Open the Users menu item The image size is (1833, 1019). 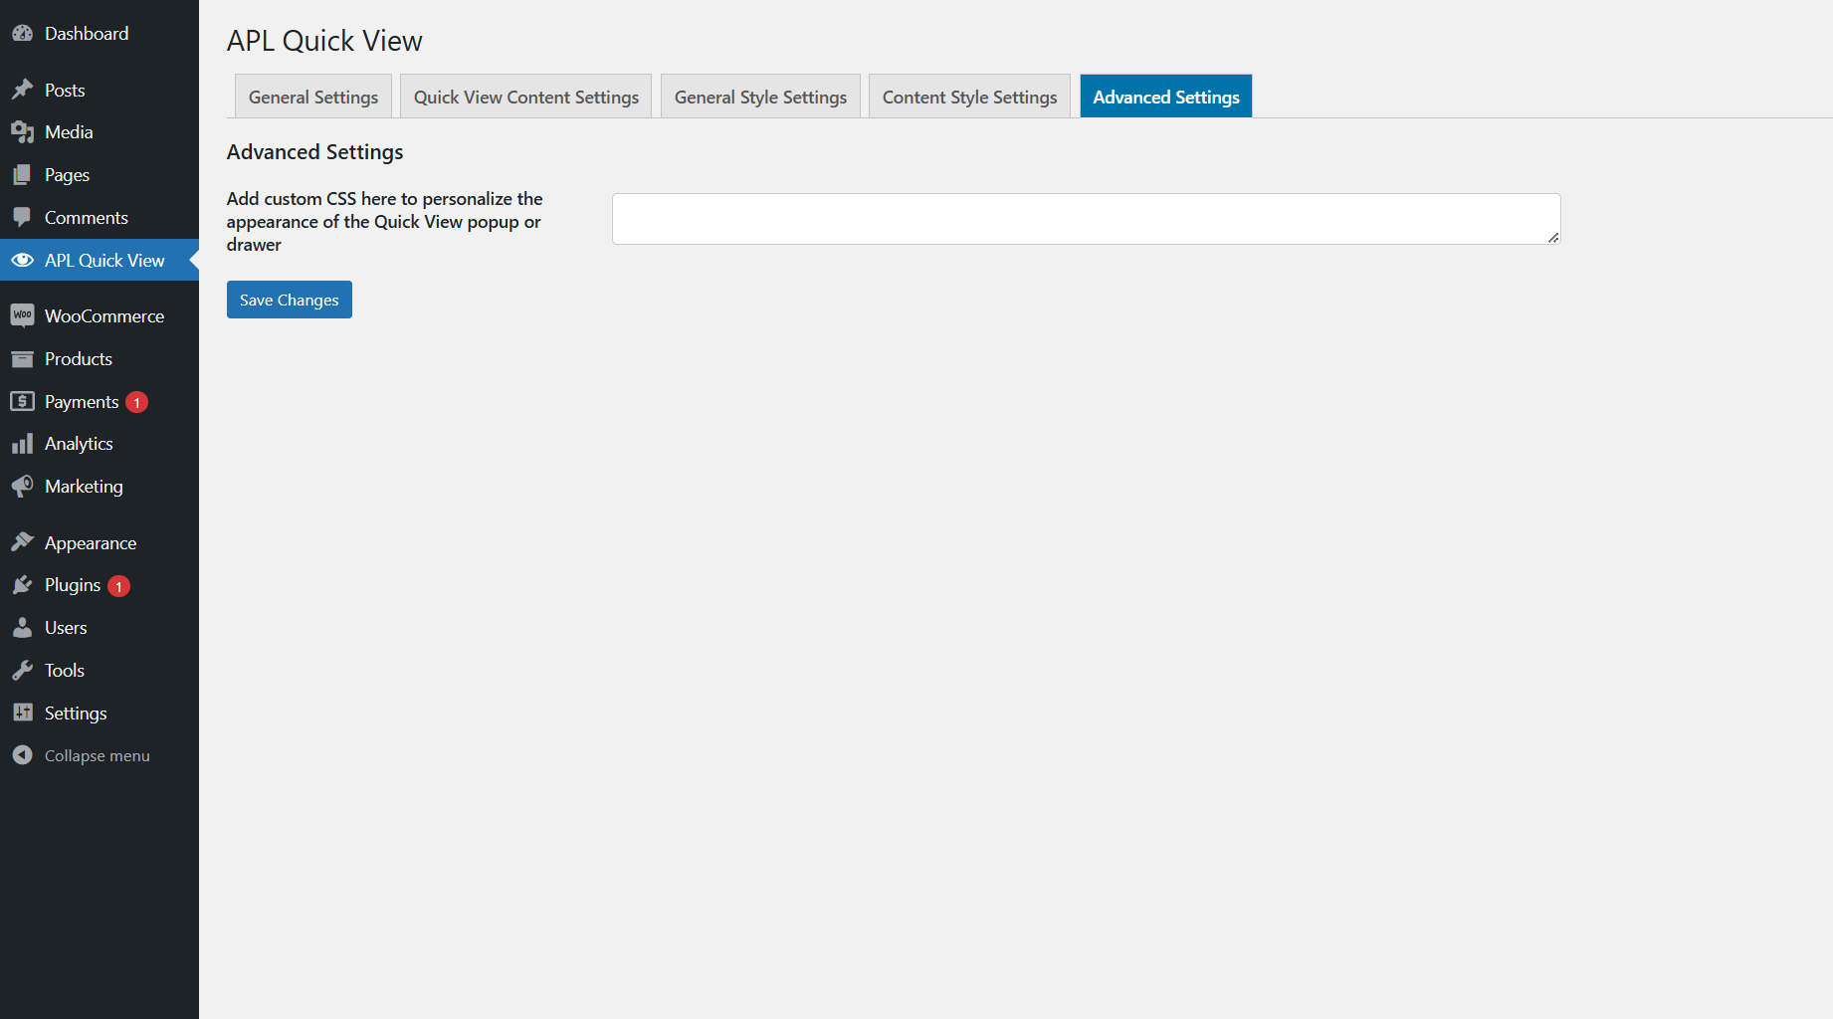(100, 628)
